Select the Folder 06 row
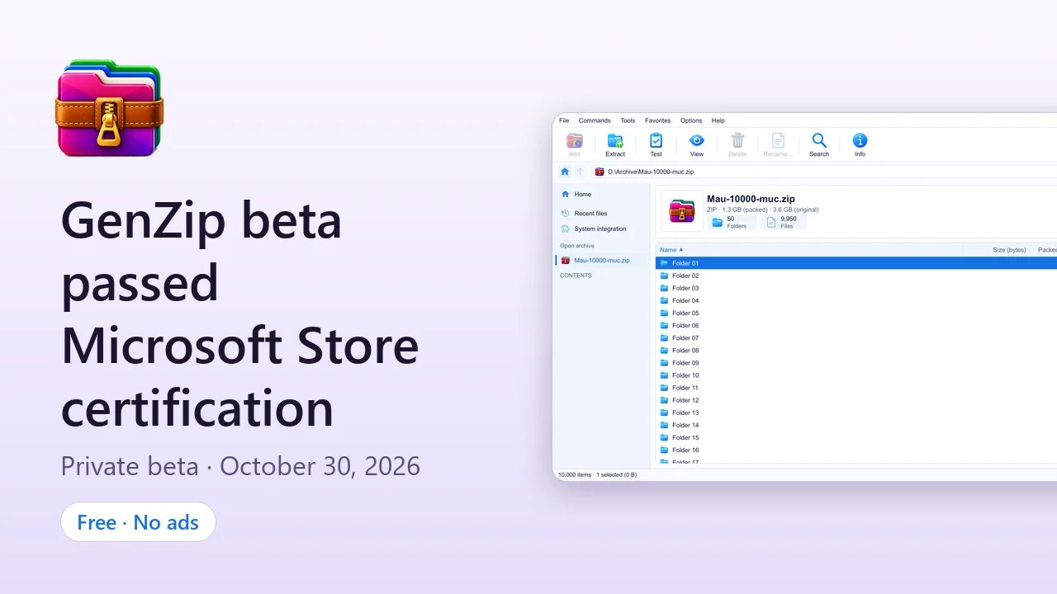 (856, 326)
